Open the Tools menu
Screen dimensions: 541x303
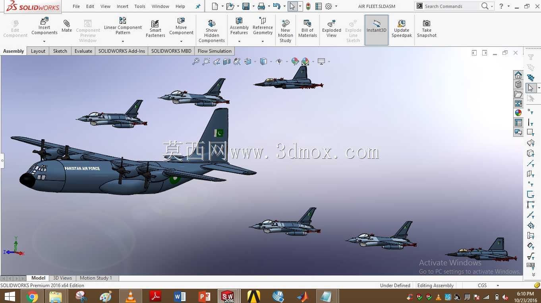click(x=140, y=6)
